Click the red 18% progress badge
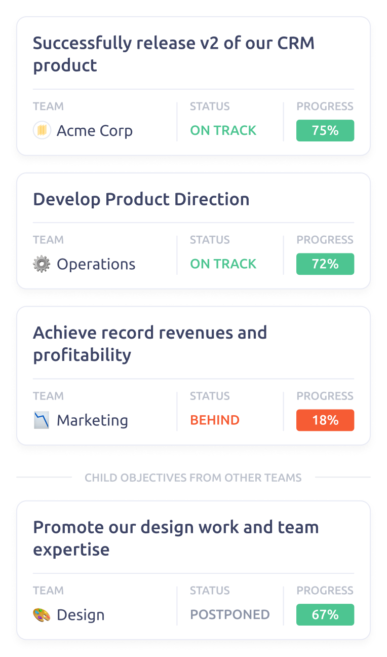The height and width of the screenshot is (657, 387). [x=325, y=420]
